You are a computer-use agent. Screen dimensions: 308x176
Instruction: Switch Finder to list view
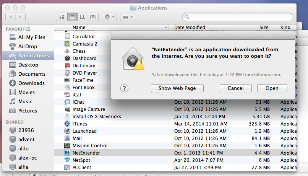72,17
